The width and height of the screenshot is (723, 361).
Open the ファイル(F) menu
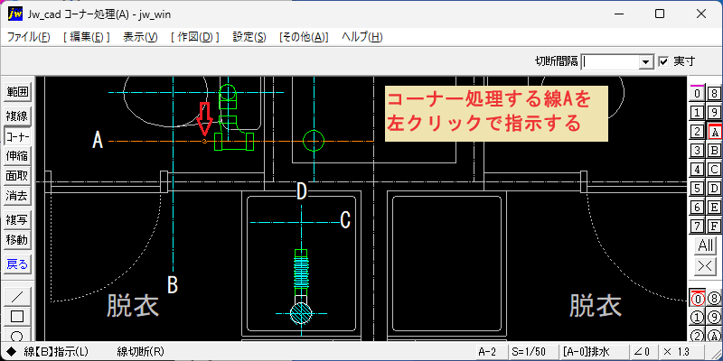(x=29, y=37)
